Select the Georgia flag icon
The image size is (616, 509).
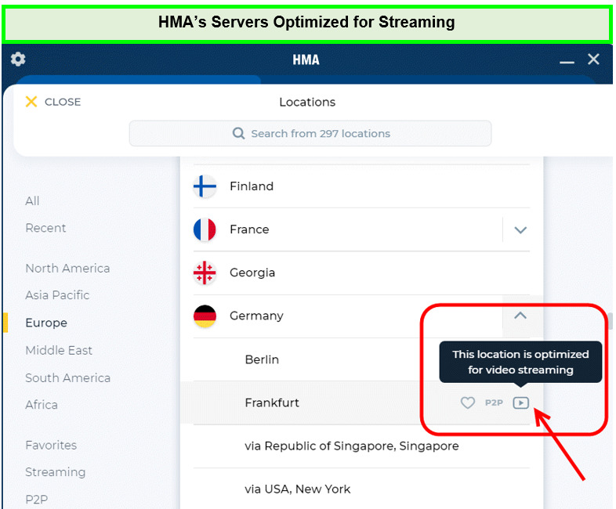coord(205,273)
